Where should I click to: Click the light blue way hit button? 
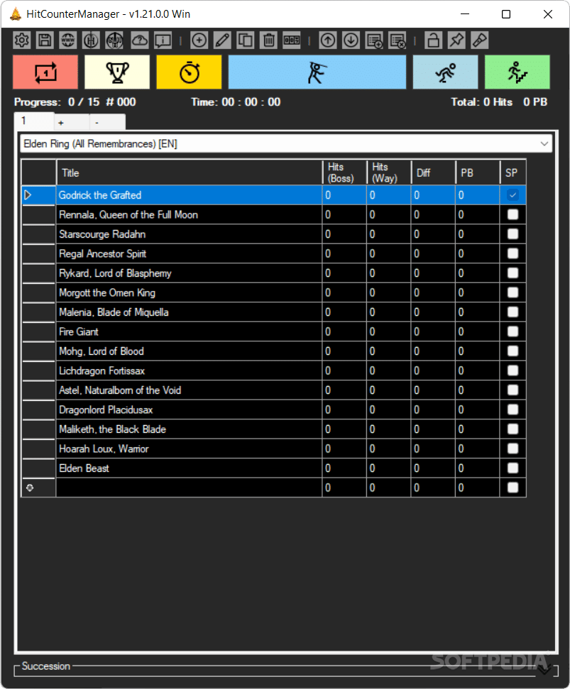click(x=445, y=72)
